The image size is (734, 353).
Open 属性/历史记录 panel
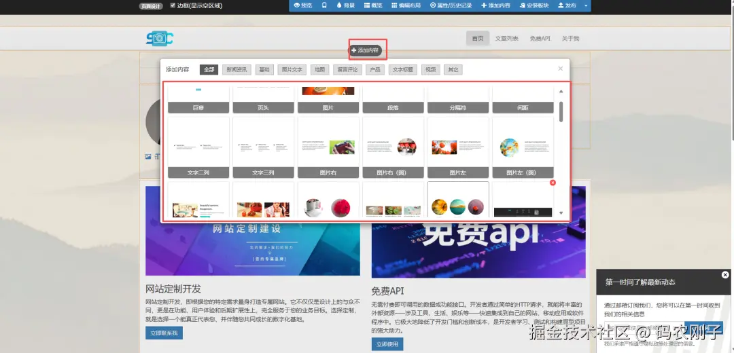click(x=451, y=5)
